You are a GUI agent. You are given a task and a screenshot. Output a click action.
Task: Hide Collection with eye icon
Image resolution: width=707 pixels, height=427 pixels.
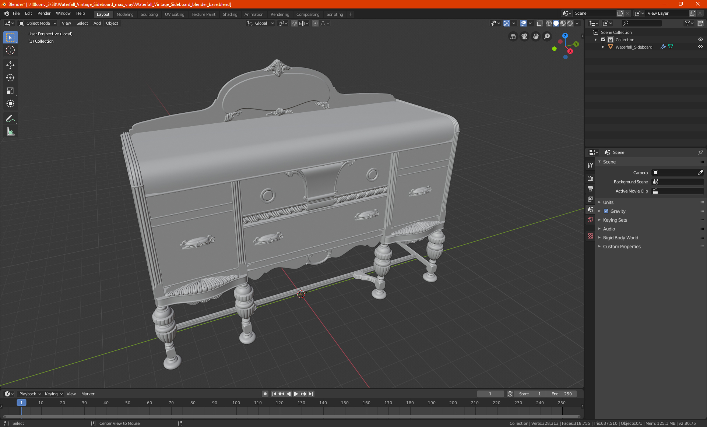[700, 40]
